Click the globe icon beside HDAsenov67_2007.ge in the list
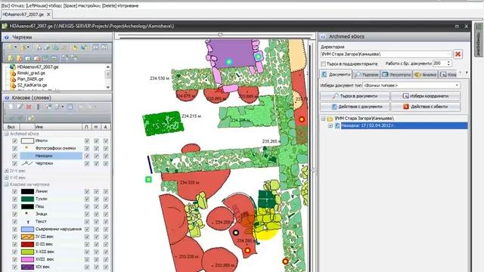 point(13,66)
